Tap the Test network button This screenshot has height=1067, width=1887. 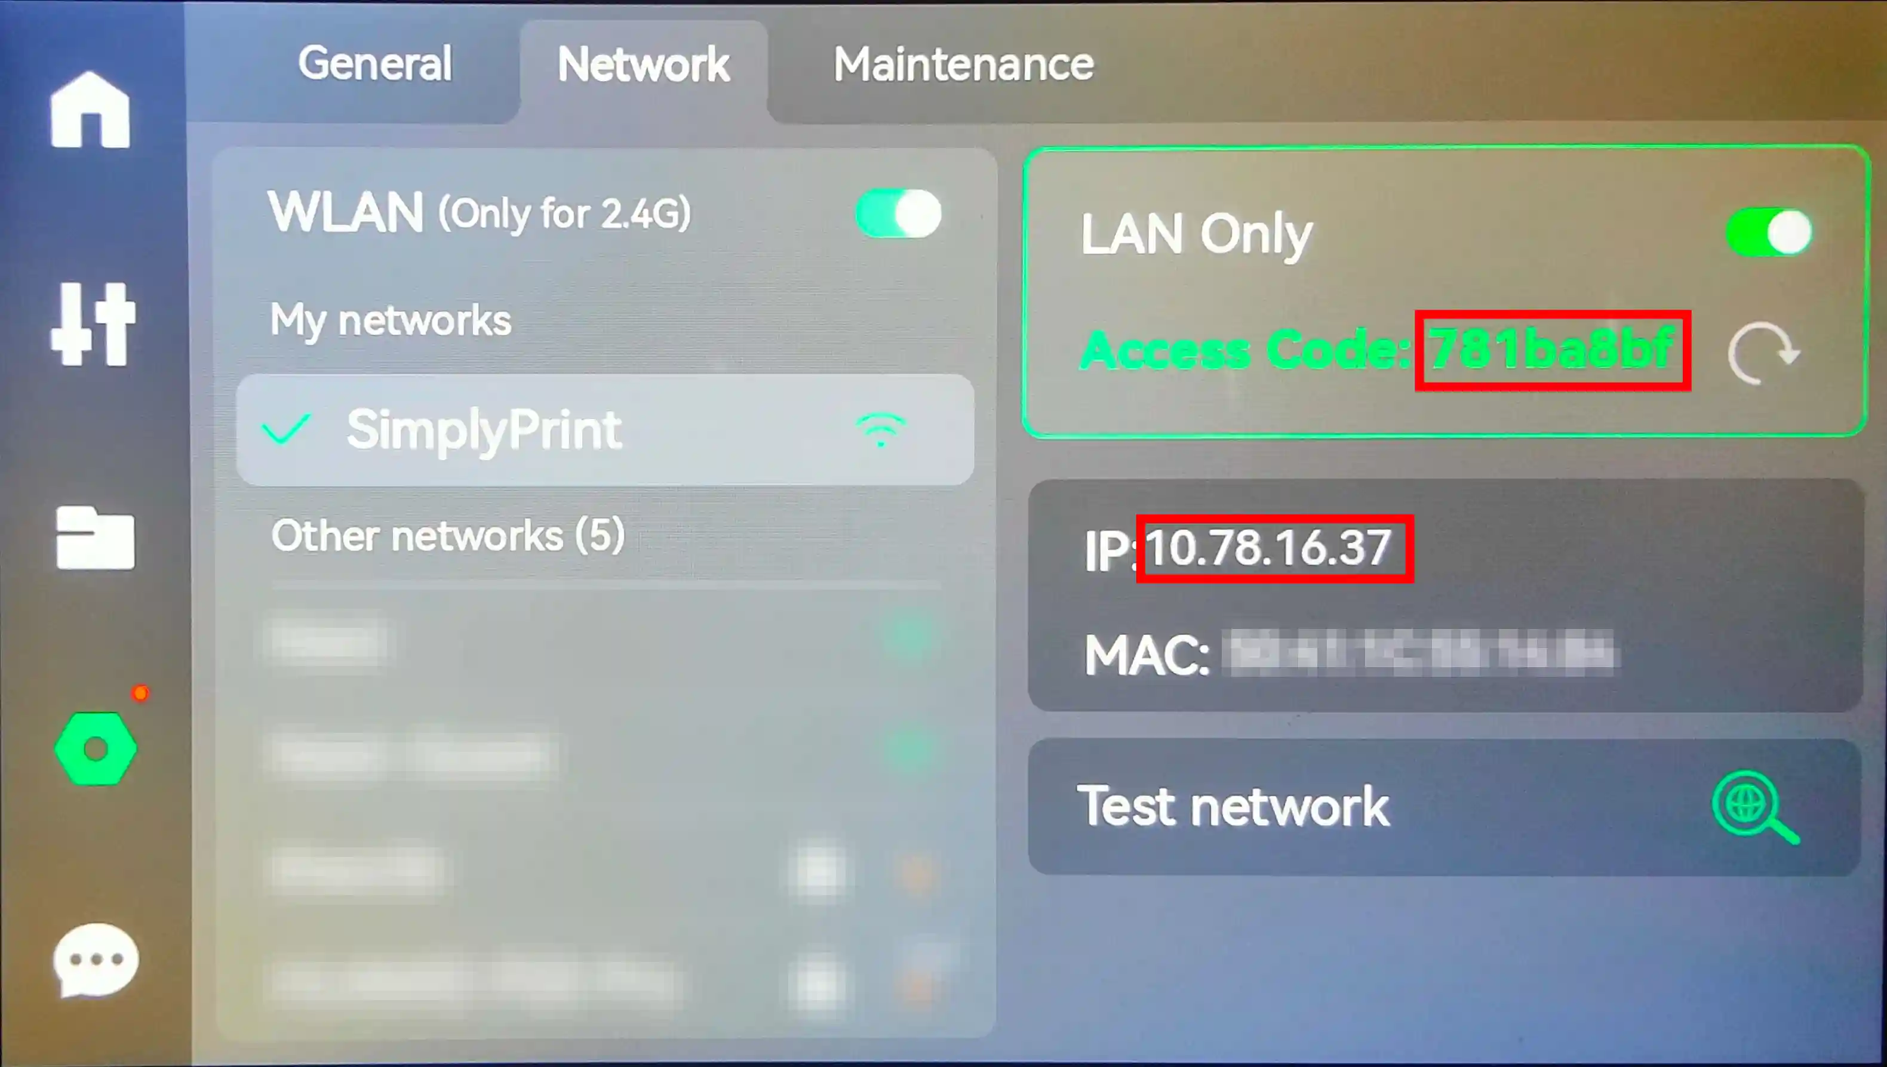click(1444, 807)
